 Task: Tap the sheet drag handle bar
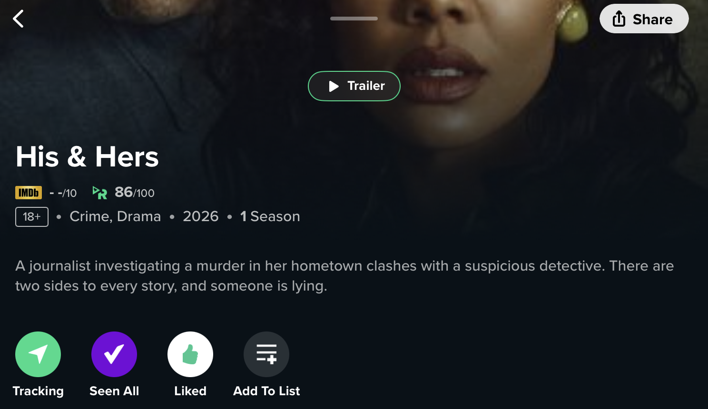tap(354, 19)
